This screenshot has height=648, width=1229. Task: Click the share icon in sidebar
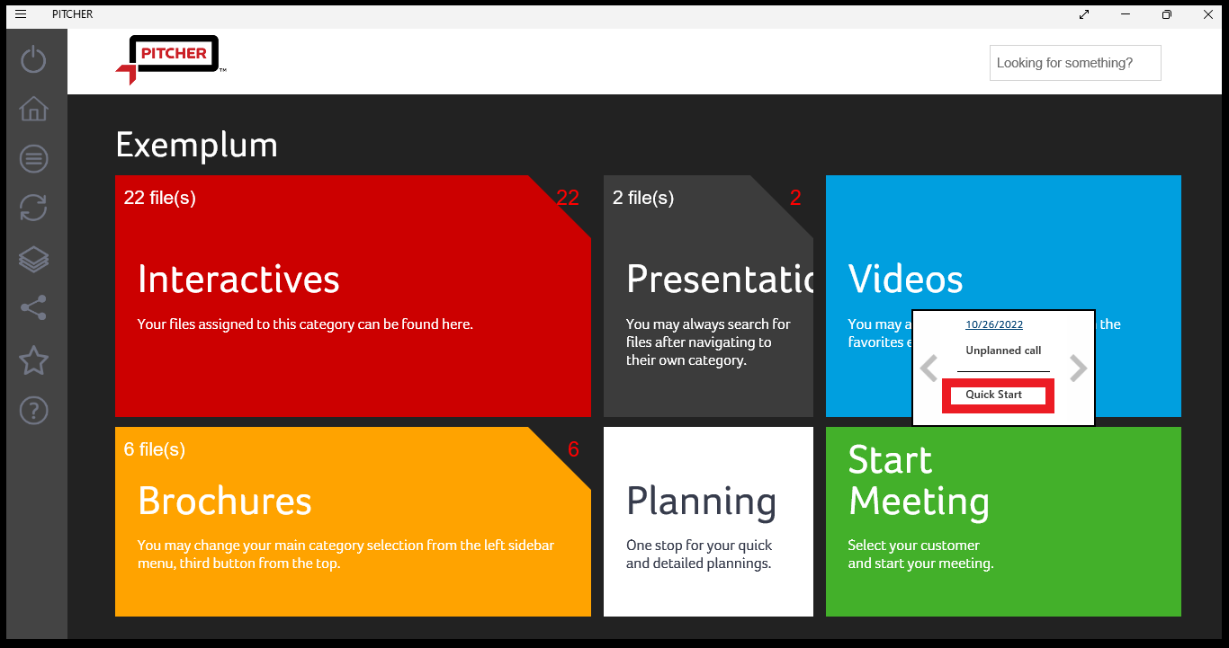(33, 308)
